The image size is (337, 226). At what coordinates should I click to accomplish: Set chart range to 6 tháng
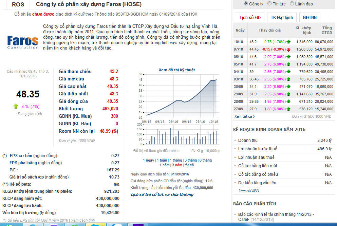(x=206, y=160)
